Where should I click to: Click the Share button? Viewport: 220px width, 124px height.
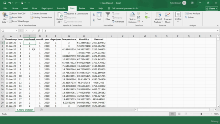point(212,9)
